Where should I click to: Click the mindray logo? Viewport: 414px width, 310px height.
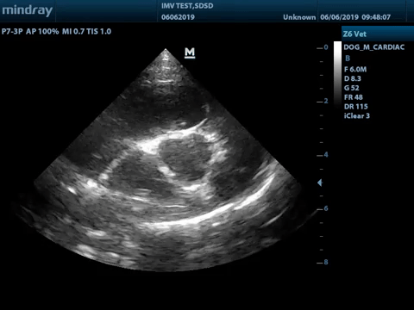(x=27, y=10)
